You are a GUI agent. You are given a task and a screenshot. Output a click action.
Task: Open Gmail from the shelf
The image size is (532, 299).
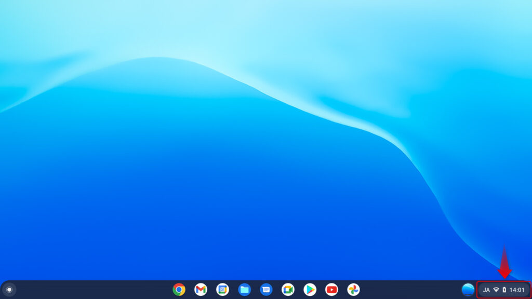[x=201, y=290]
